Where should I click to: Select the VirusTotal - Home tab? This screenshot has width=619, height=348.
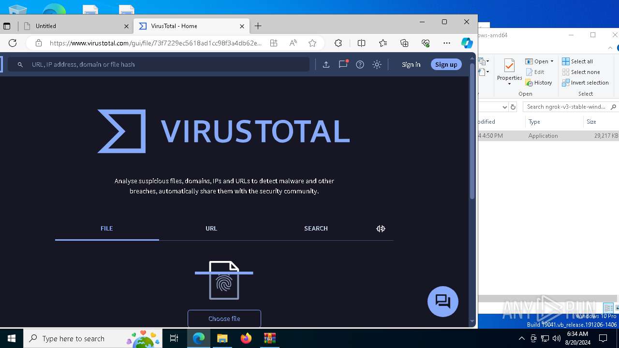(191, 26)
